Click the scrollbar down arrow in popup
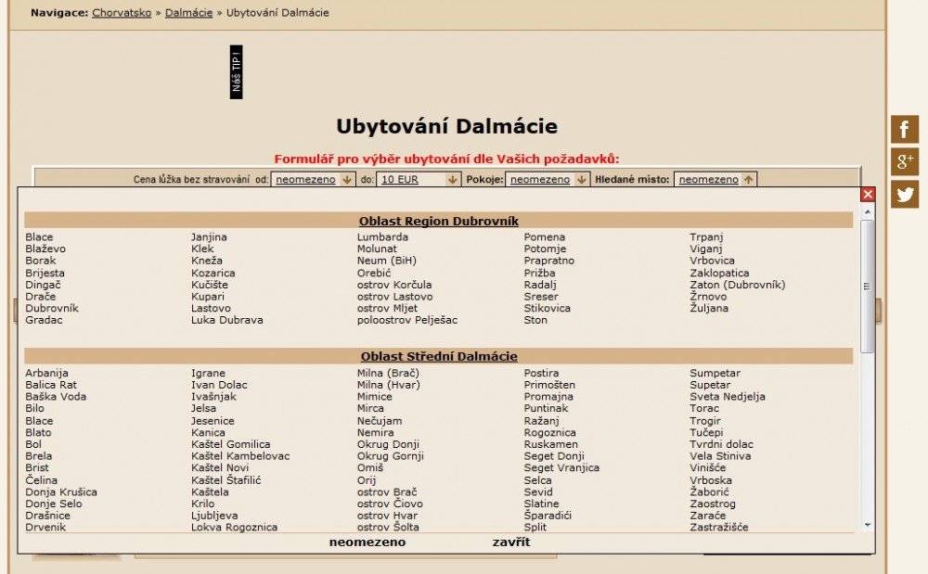Screen dimensions: 928x574 [x=868, y=525]
